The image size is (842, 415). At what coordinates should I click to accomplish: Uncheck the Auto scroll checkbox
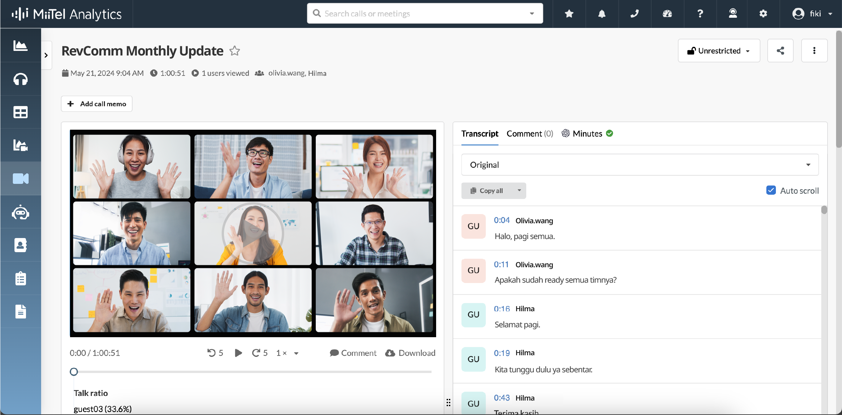771,190
